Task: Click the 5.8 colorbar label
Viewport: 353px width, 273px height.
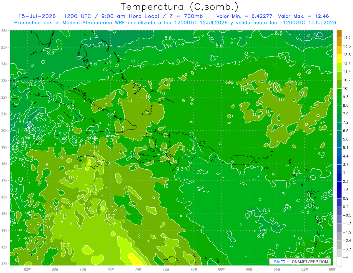Action: pyautogui.click(x=345, y=139)
